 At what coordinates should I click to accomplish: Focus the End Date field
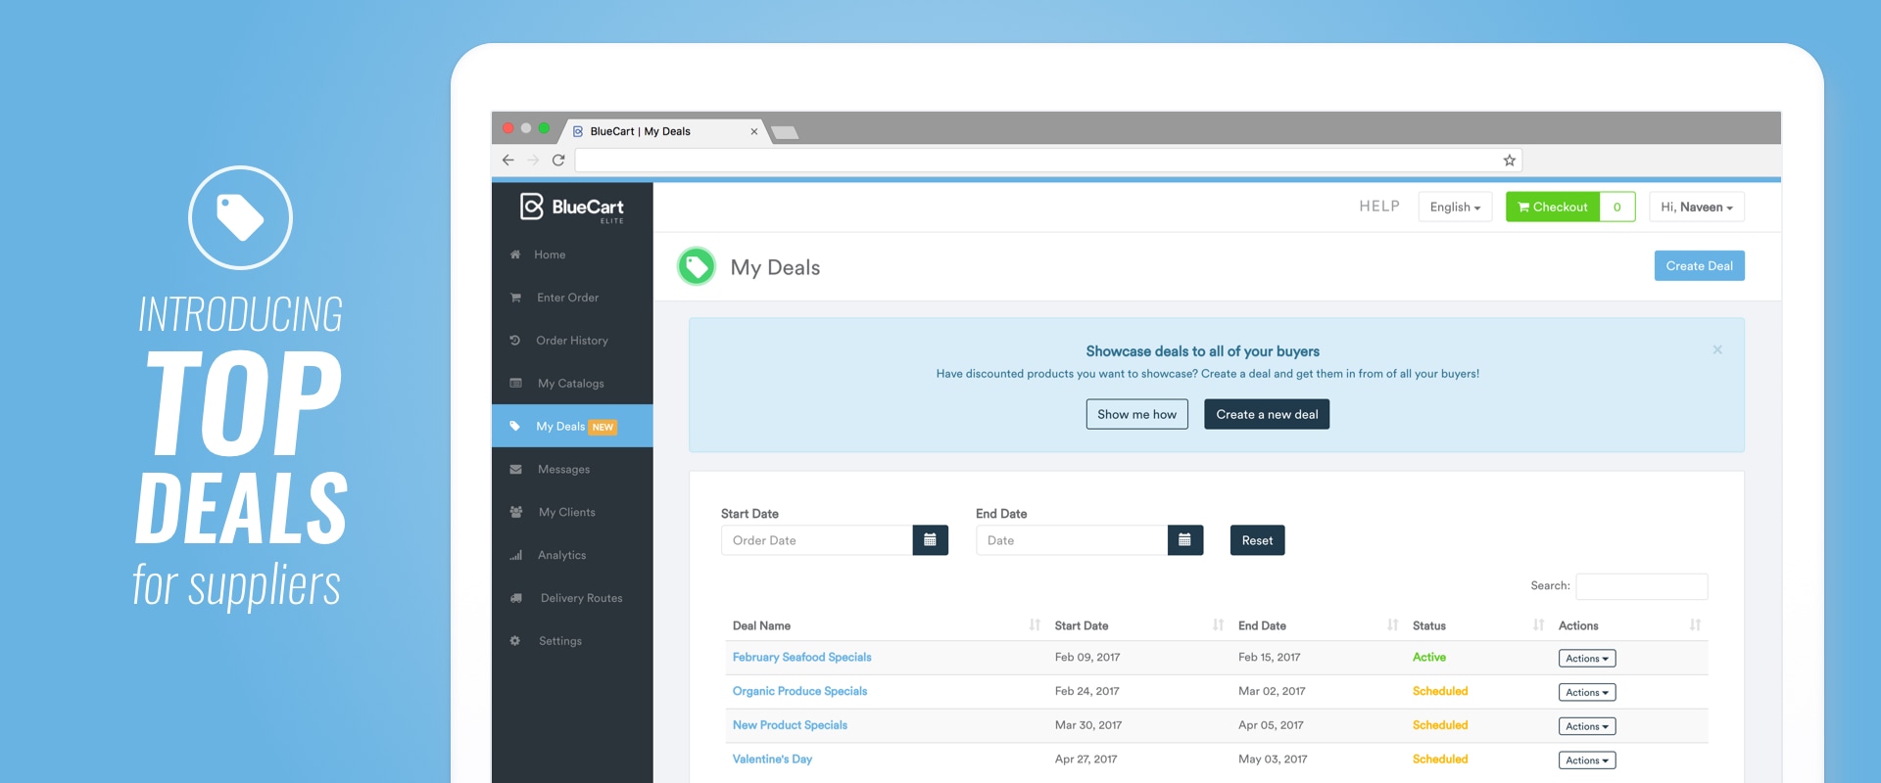(1072, 540)
